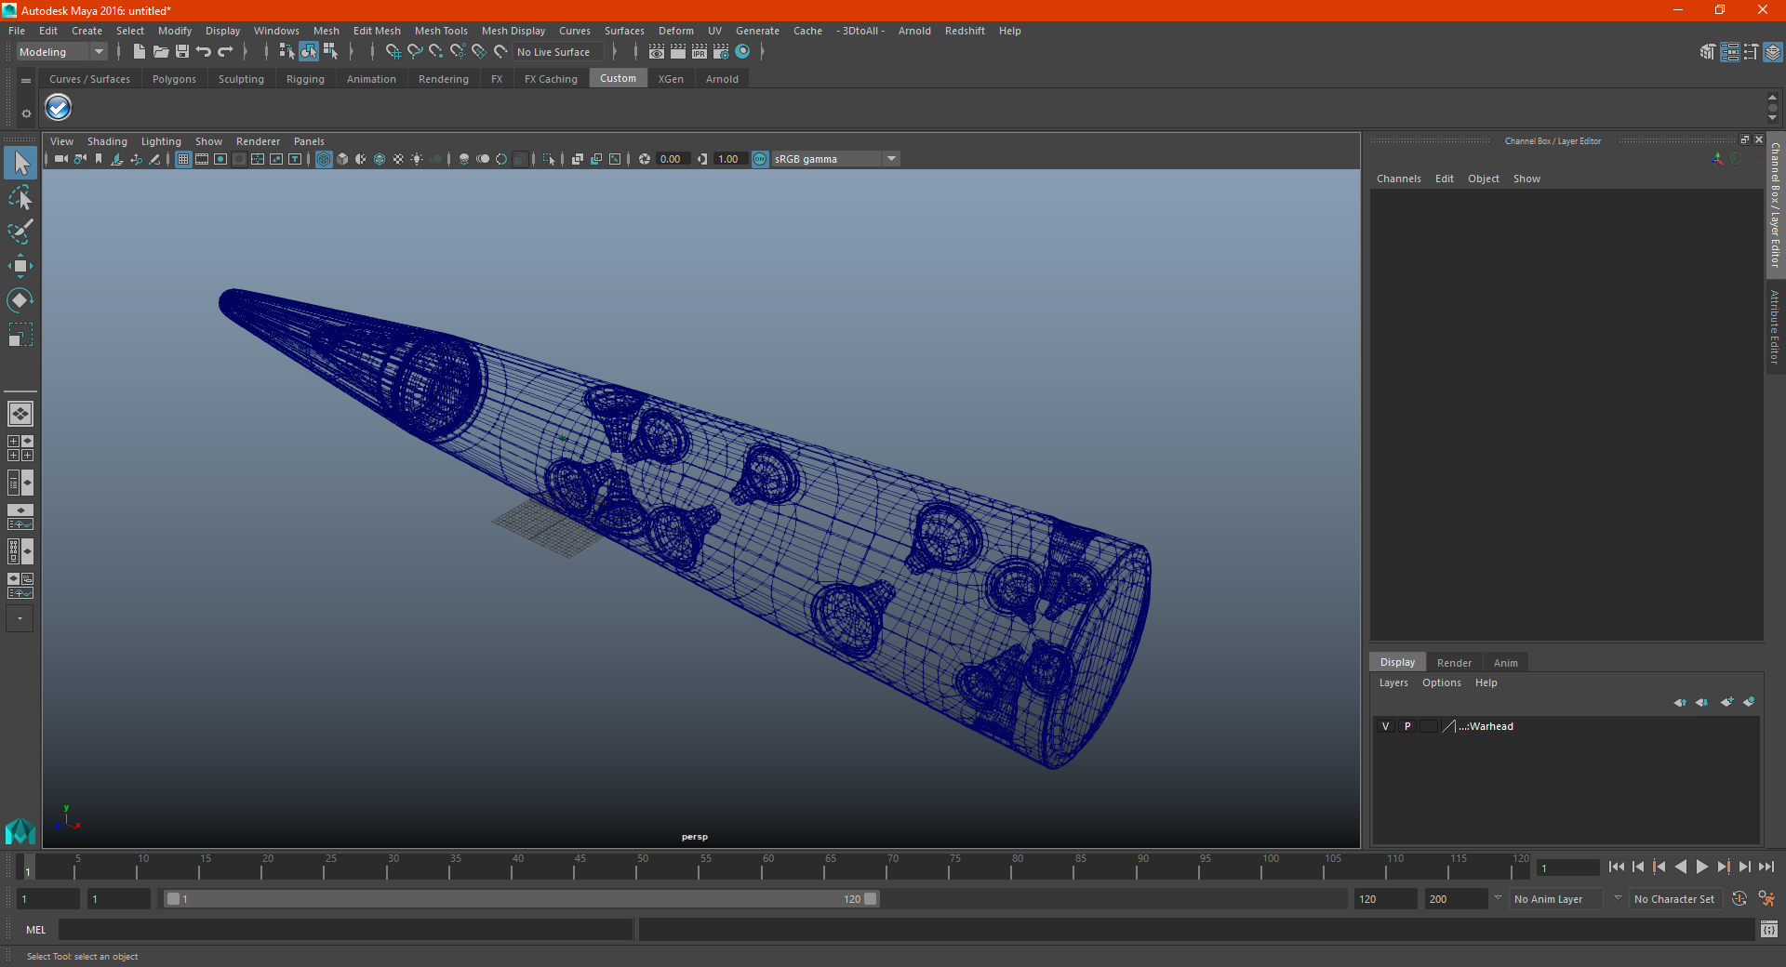This screenshot has height=967, width=1786.
Task: Switch to the Rigging shelf tab
Action: pyautogui.click(x=305, y=79)
